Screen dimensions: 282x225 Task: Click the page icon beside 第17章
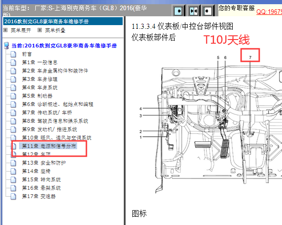13,196
